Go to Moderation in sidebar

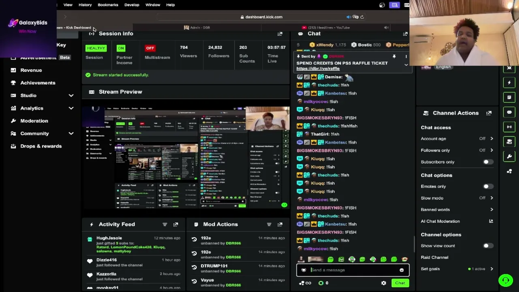pyautogui.click(x=34, y=121)
